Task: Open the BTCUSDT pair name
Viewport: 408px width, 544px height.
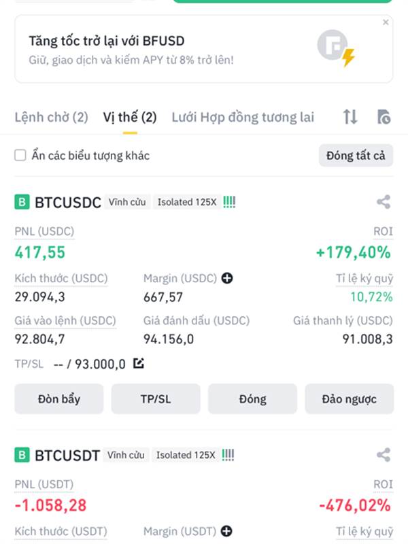Action: point(67,455)
